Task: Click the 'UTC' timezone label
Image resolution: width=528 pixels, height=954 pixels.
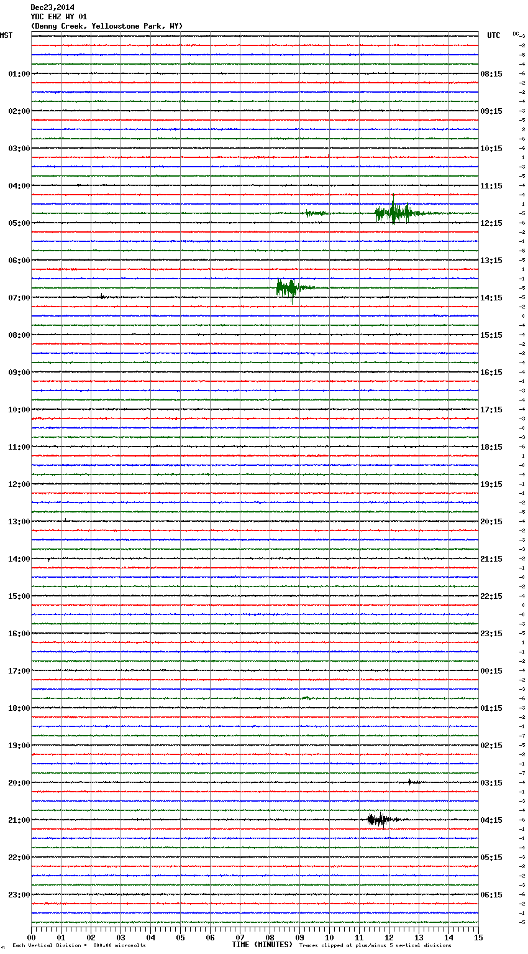Action: pyautogui.click(x=493, y=35)
